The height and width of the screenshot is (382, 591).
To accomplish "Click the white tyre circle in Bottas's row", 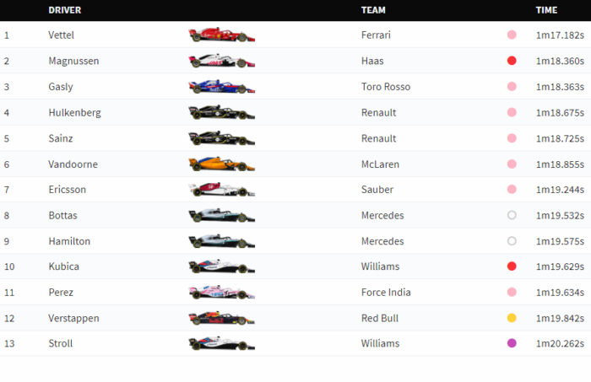I will [x=512, y=215].
